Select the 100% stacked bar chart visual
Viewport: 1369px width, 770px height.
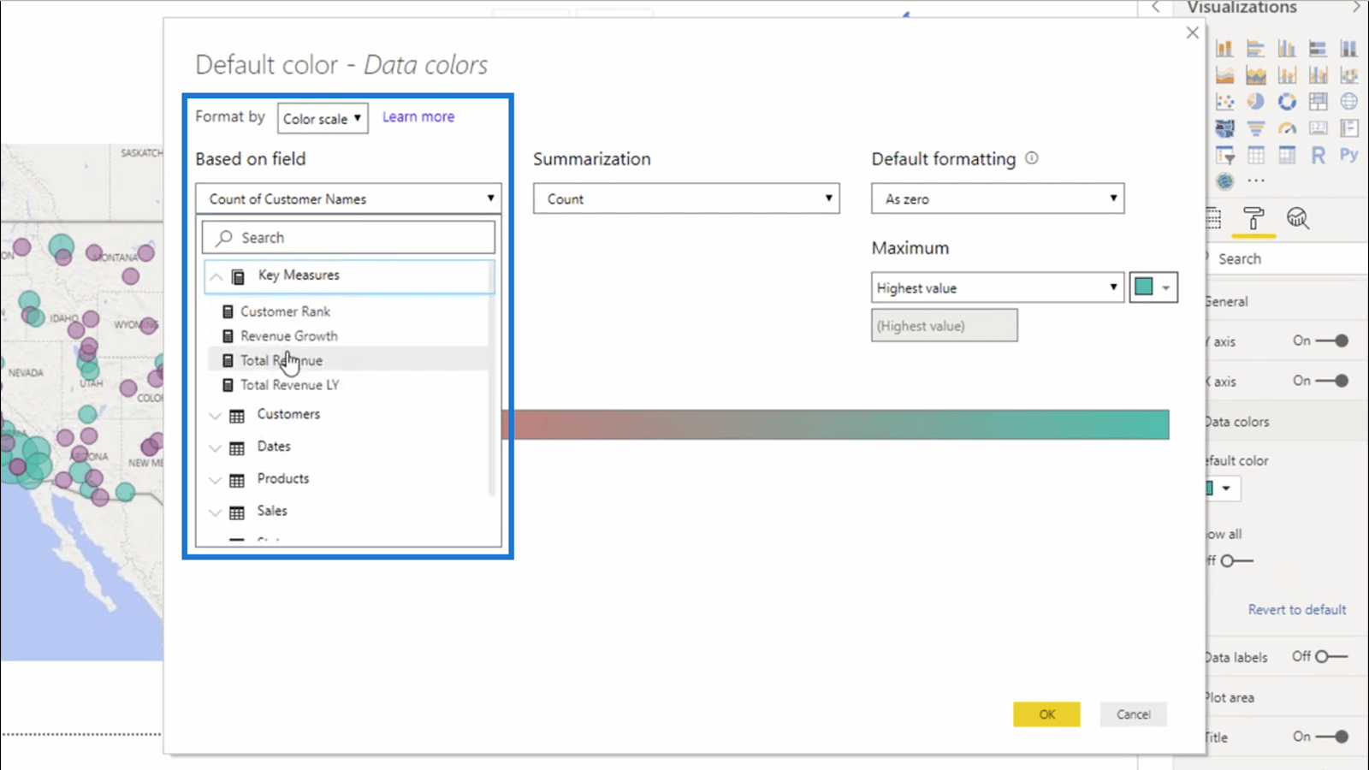1318,48
